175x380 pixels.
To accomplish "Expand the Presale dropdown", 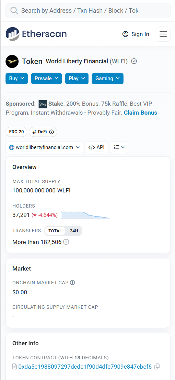I will (x=46, y=78).
